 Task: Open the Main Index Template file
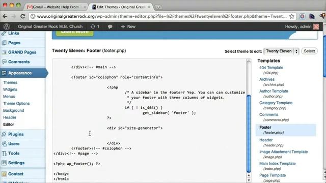[x=277, y=164]
